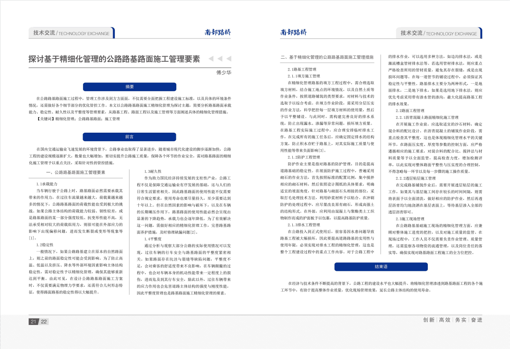
Task: Click subheading 2.2.1沥青混凝土路面精细化施工管理
Action: (x=427, y=117)
